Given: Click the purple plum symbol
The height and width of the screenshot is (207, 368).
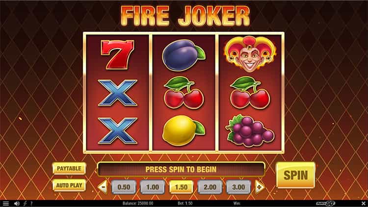Looking at the screenshot, I should tap(184, 55).
